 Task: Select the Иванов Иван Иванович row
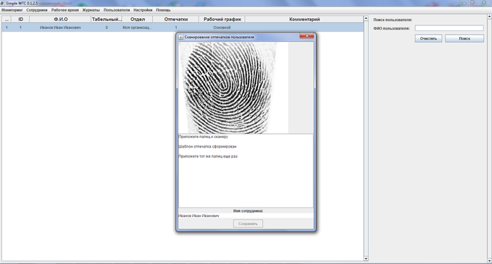183,27
